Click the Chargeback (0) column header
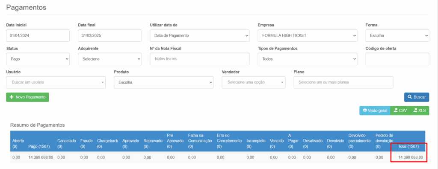438x169 pixels. (107, 144)
